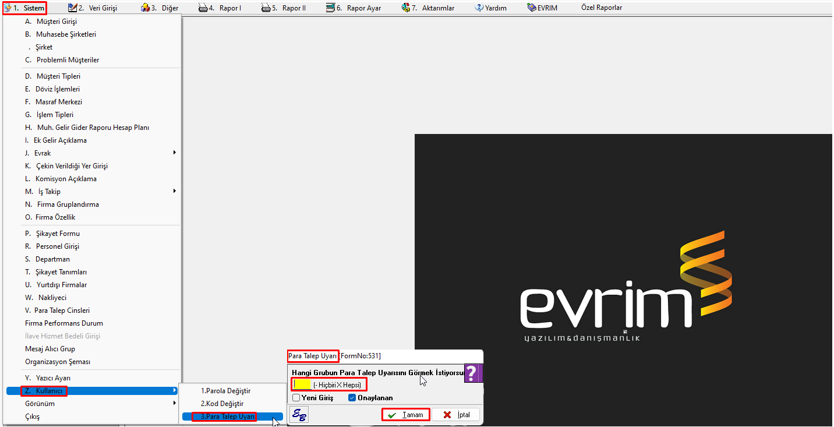Open the 6. Rapor Ayar menu
Viewport: 834px width, 427px height.
[354, 8]
